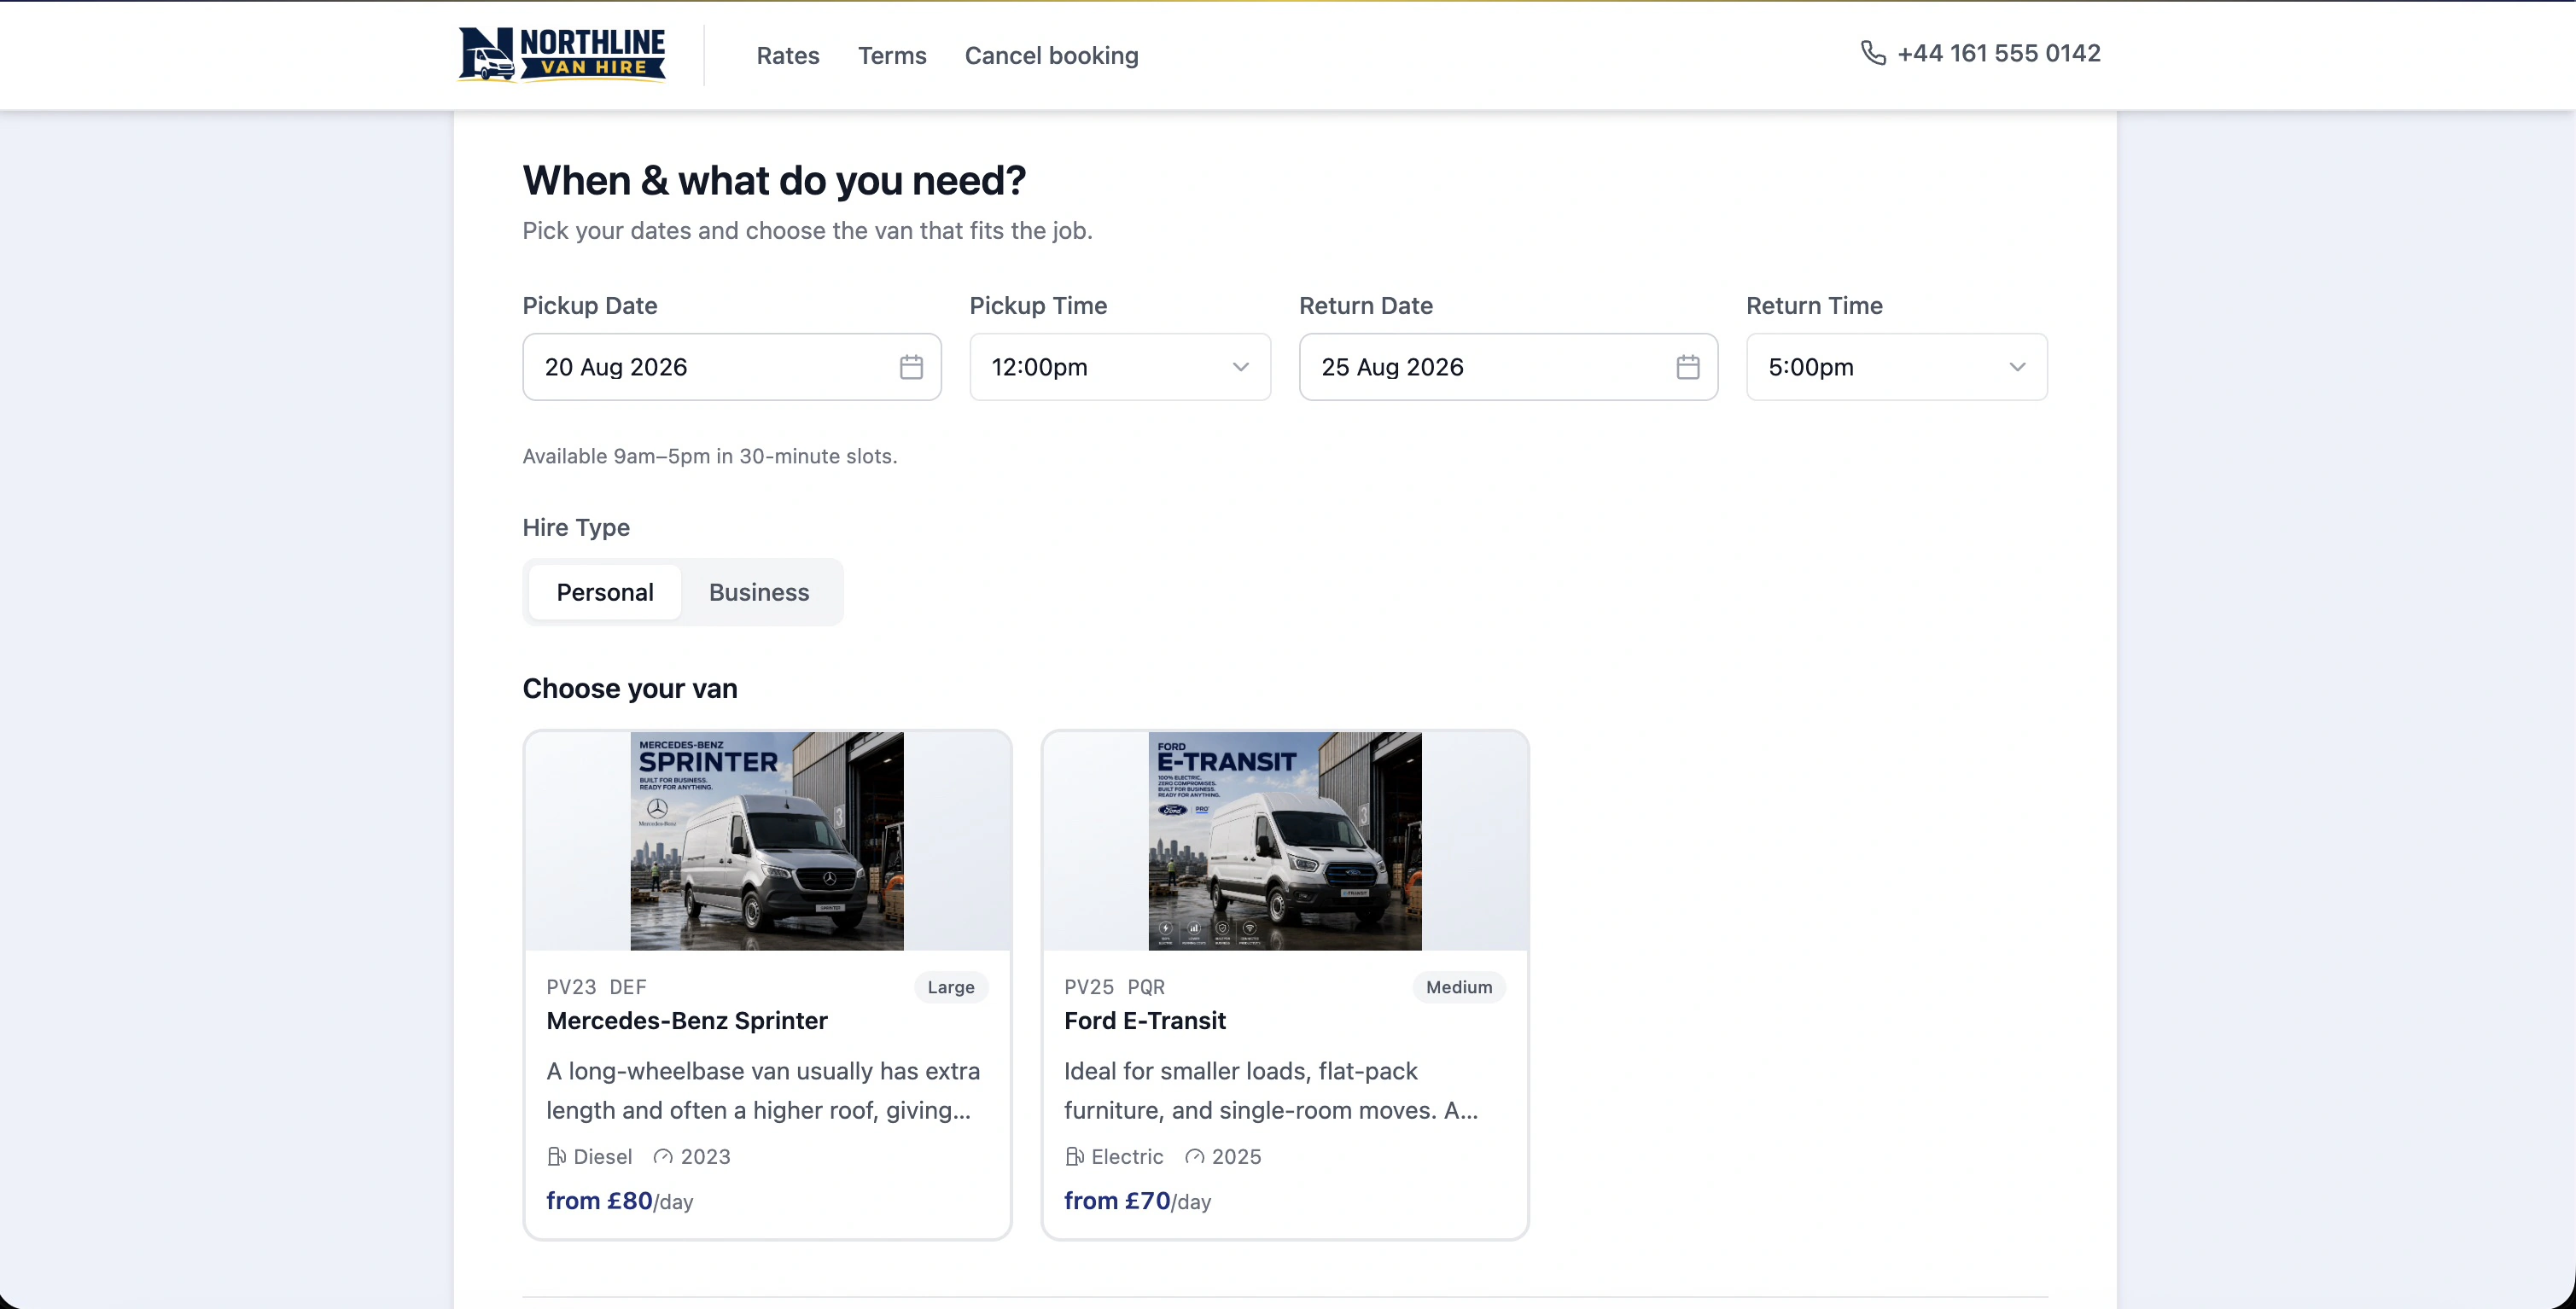Open the Pickup Time dropdown
Image resolution: width=2576 pixels, height=1309 pixels.
1120,367
